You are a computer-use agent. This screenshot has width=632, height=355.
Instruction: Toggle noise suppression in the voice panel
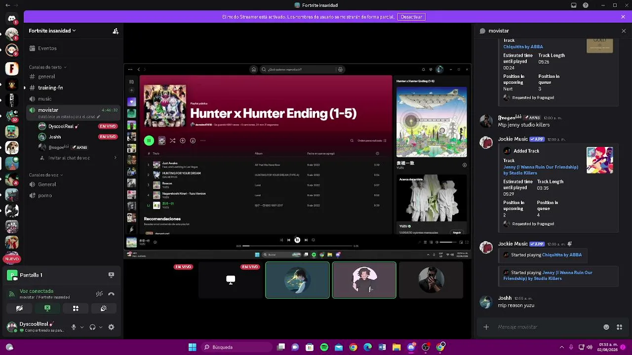[99, 294]
